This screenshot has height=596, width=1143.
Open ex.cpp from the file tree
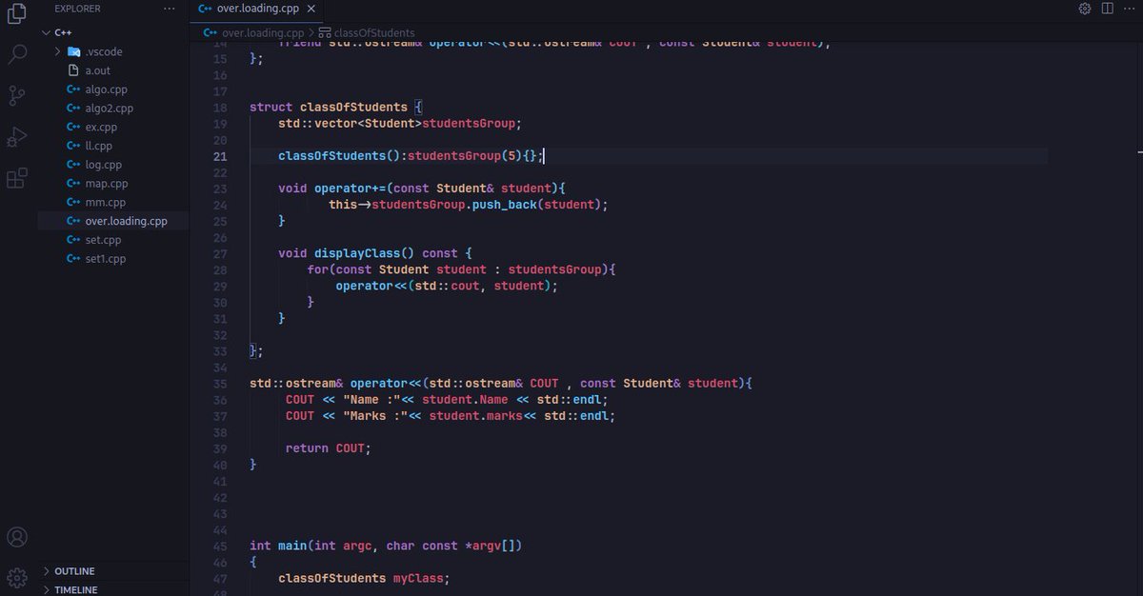(x=101, y=127)
